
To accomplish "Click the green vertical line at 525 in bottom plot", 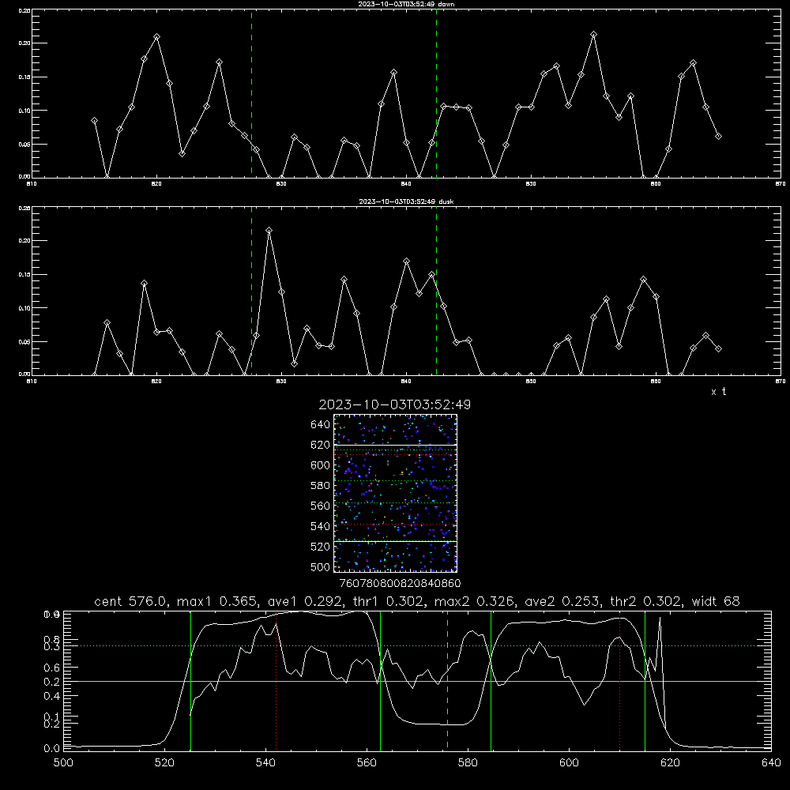I will click(190, 680).
